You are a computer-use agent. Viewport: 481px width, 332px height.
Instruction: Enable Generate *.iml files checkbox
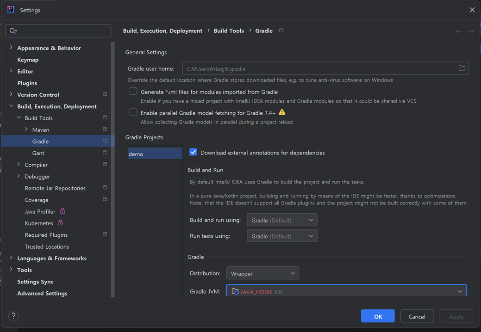tap(133, 91)
